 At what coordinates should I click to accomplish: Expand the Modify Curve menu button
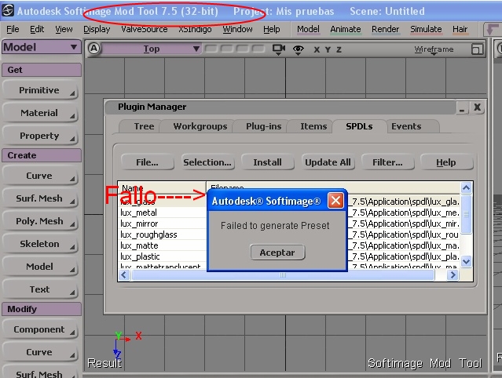tap(40, 352)
